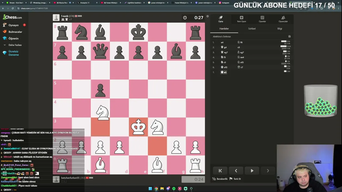This screenshot has height=192, width=342.
Task: Click the Ücretsiz Deneme diamond link
Action: [x=11, y=53]
